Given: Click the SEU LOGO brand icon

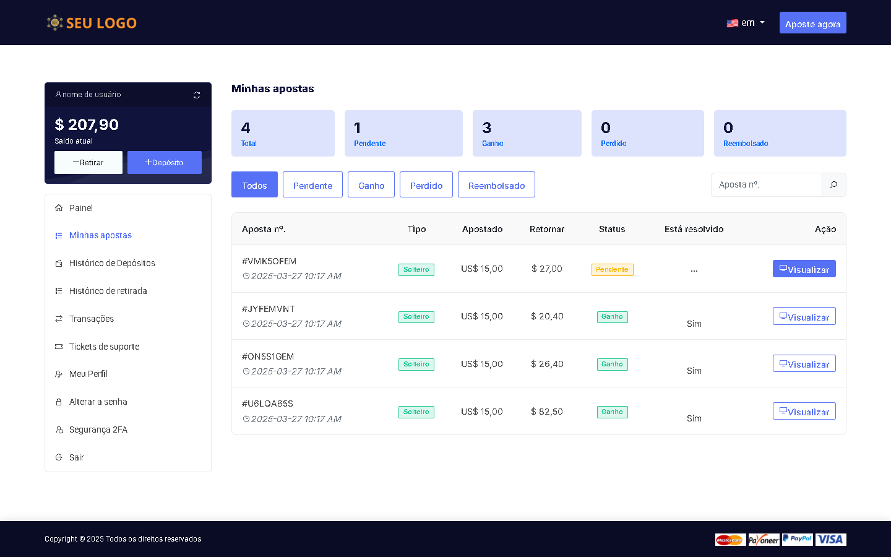Looking at the screenshot, I should pyautogui.click(x=55, y=23).
